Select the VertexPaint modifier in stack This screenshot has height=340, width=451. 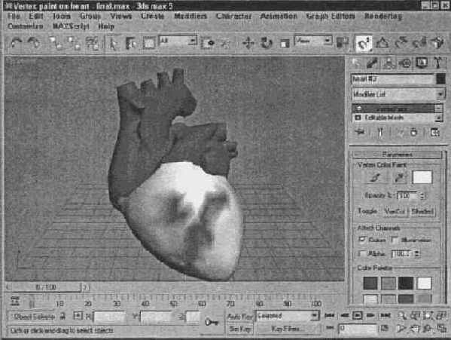(394, 109)
